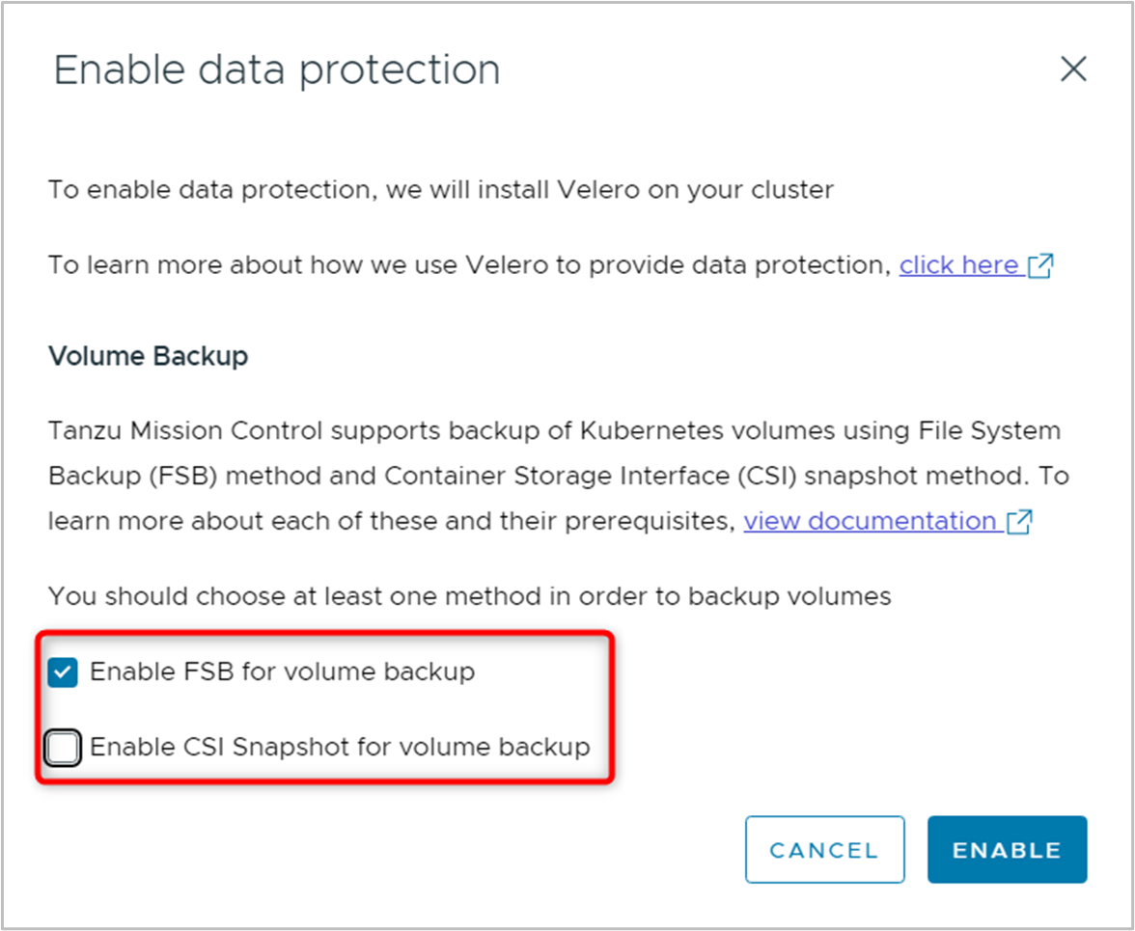Click external-link icon beside 'view documentation'
This screenshot has height=931, width=1135.
click(x=1019, y=522)
